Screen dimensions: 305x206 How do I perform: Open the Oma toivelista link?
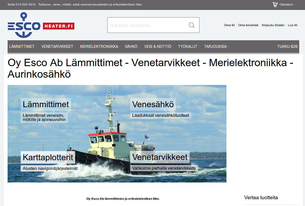[248, 25]
